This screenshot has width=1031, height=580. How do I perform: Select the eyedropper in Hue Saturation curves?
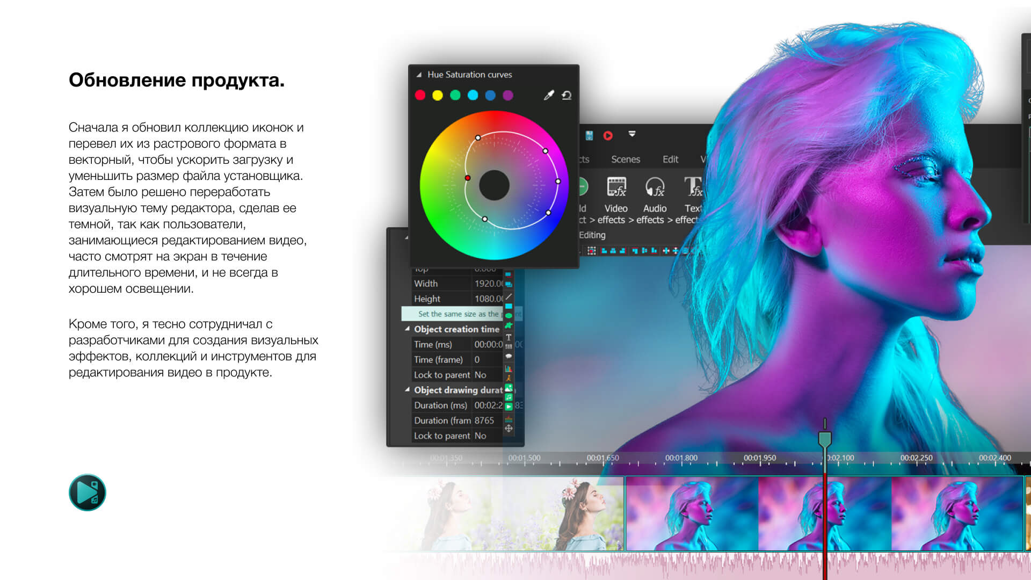pos(548,96)
